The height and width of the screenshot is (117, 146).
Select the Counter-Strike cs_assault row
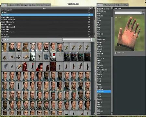click(47, 27)
